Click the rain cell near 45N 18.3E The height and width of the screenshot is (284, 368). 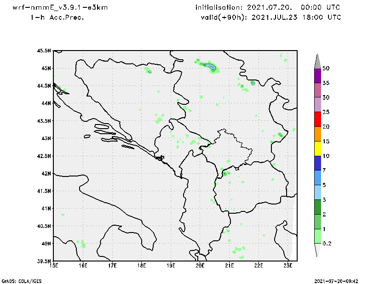pyautogui.click(x=150, y=72)
